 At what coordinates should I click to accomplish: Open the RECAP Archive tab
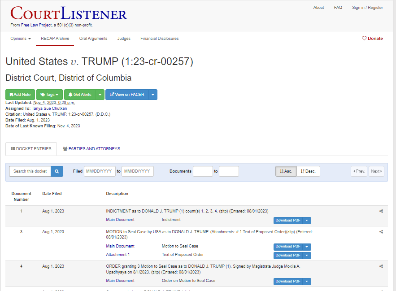[55, 39]
